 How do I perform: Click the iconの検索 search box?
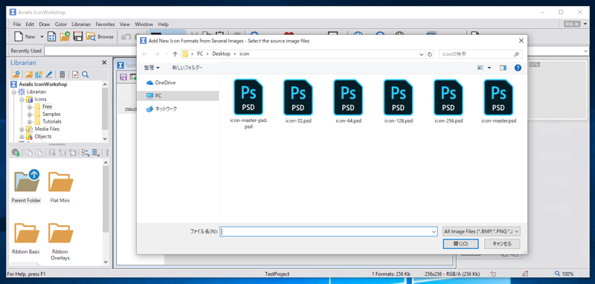(480, 54)
